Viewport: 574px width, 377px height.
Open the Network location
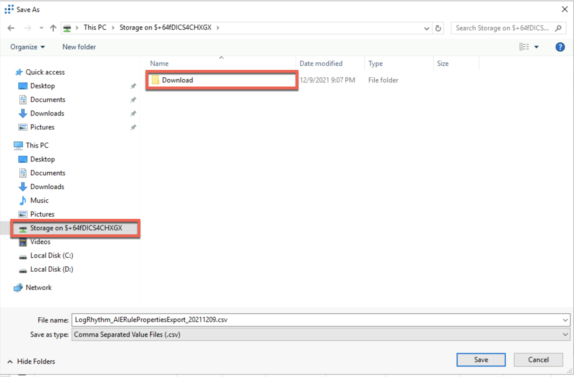click(x=38, y=288)
